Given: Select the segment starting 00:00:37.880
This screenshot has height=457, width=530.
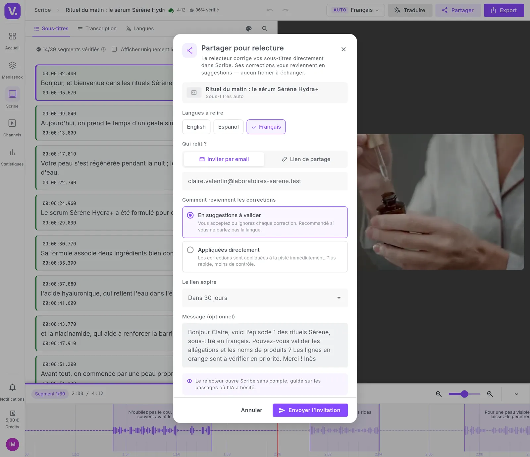Looking at the screenshot, I should (104, 294).
